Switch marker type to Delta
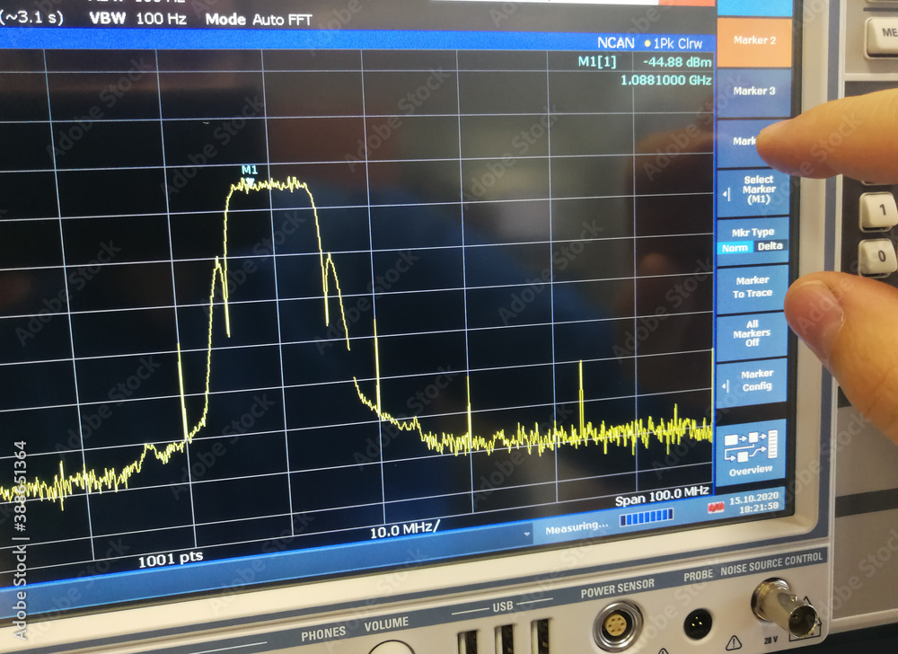898x654 pixels. (x=770, y=246)
